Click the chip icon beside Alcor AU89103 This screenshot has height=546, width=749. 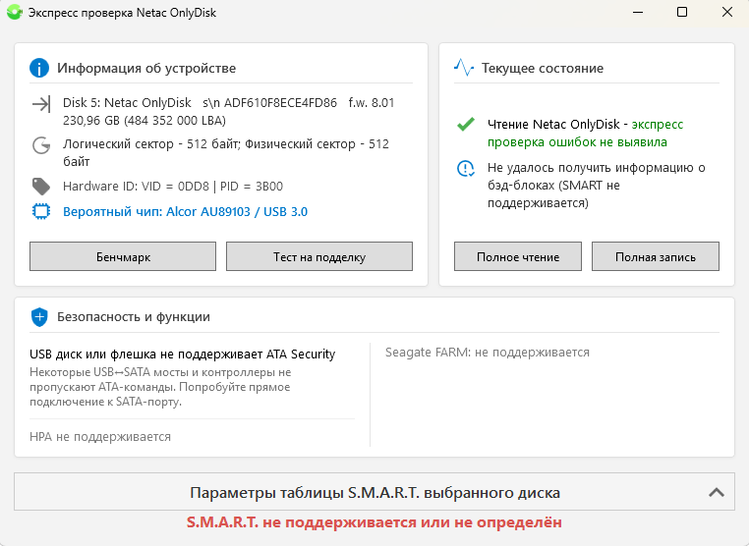pyautogui.click(x=41, y=211)
